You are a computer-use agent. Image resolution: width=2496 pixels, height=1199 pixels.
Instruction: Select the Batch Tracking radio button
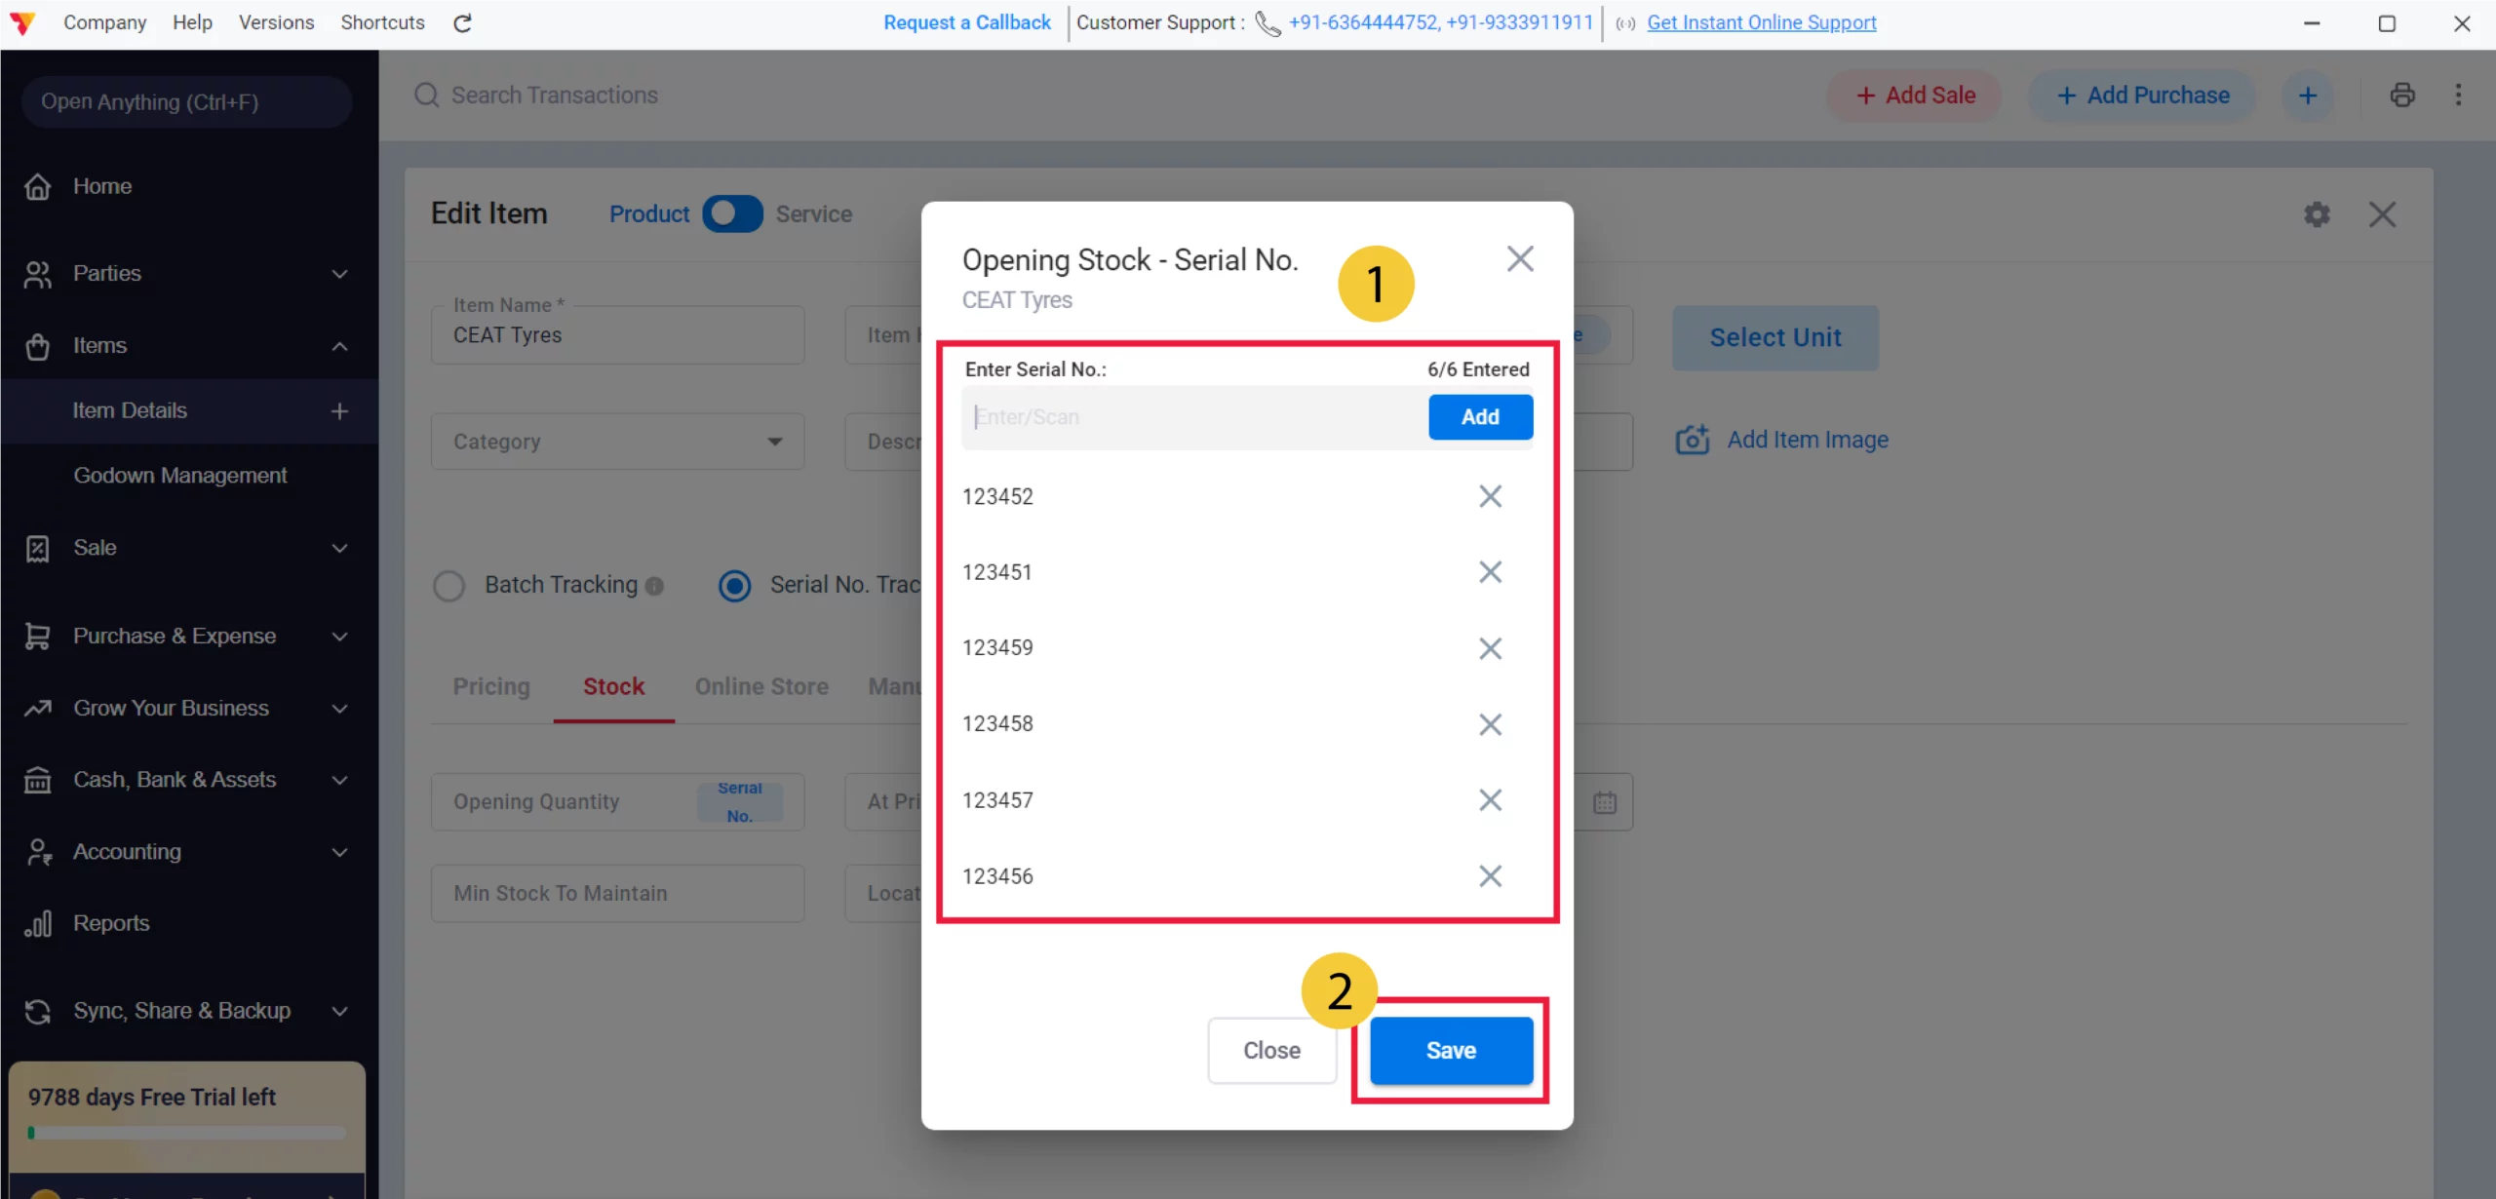[x=449, y=585]
